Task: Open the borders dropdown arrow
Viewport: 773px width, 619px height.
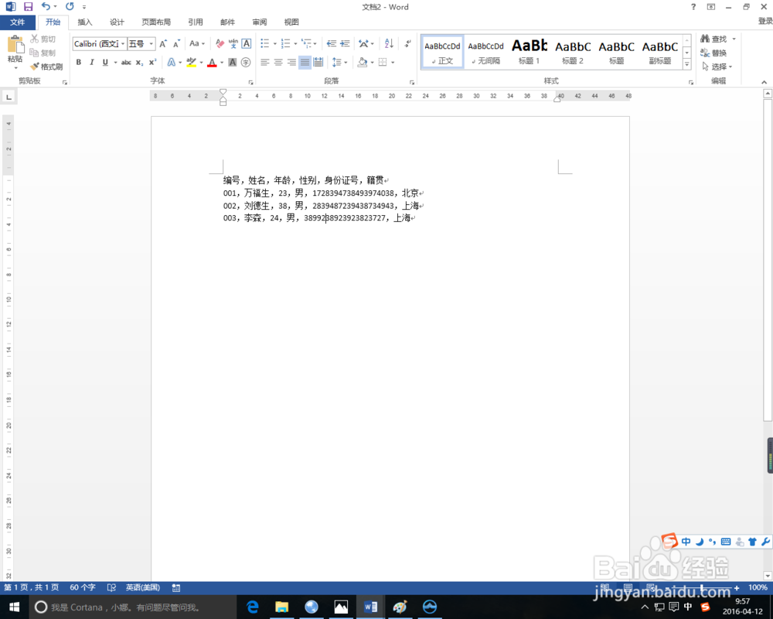Action: pyautogui.click(x=393, y=62)
